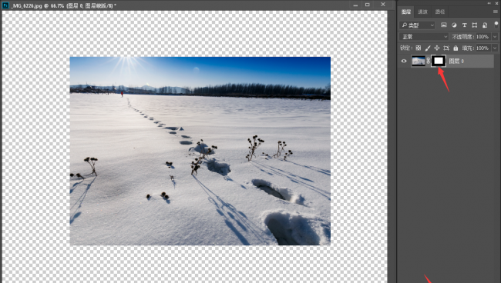Lock all with the padlock icon
501x283 pixels.
click(x=456, y=48)
